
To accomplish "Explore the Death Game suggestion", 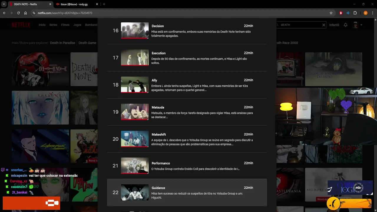I will tap(87, 43).
